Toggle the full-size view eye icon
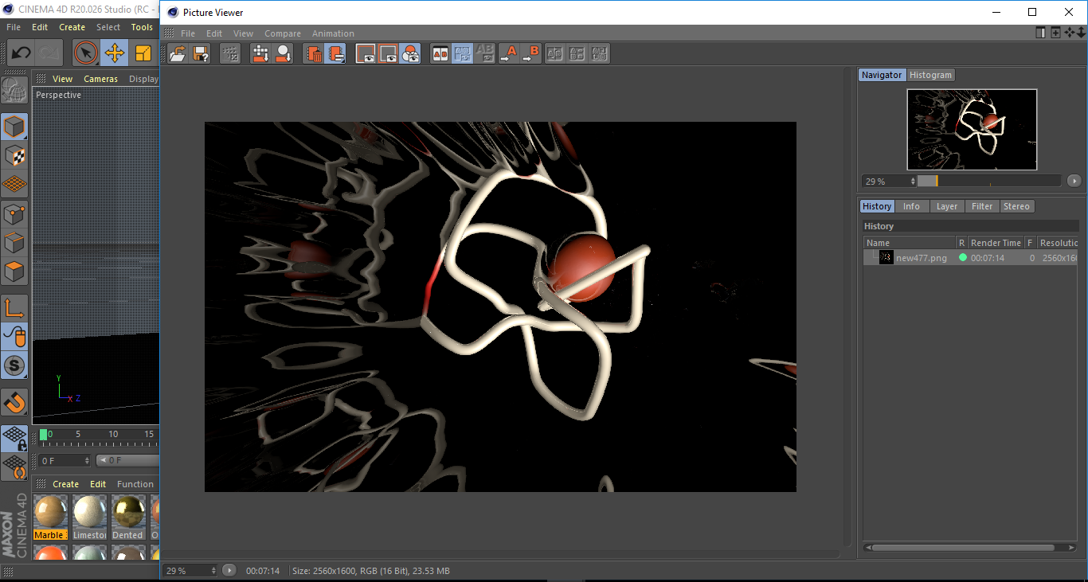This screenshot has width=1088, height=582. tap(388, 53)
